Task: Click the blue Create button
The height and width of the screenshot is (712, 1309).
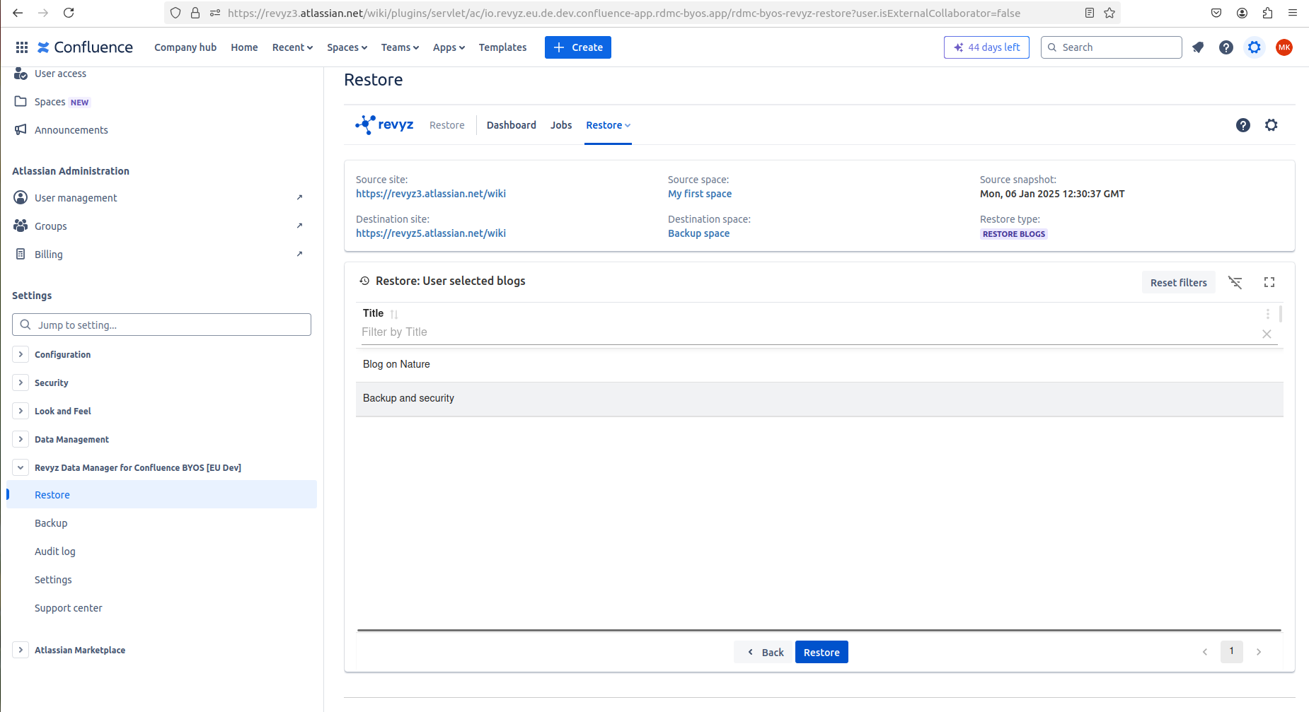Action: pyautogui.click(x=578, y=47)
